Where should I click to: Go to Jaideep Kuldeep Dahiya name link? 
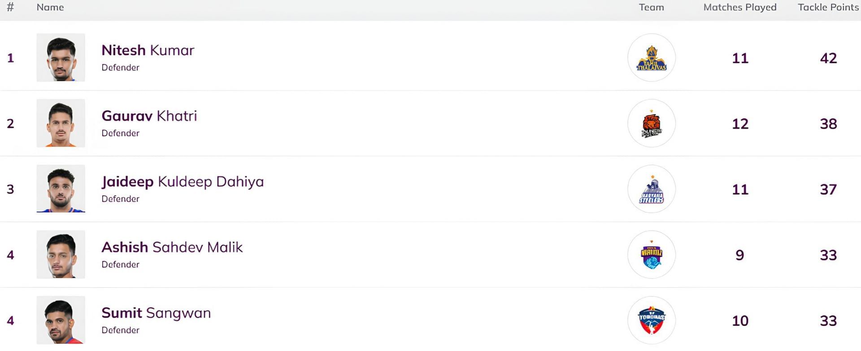pyautogui.click(x=183, y=182)
